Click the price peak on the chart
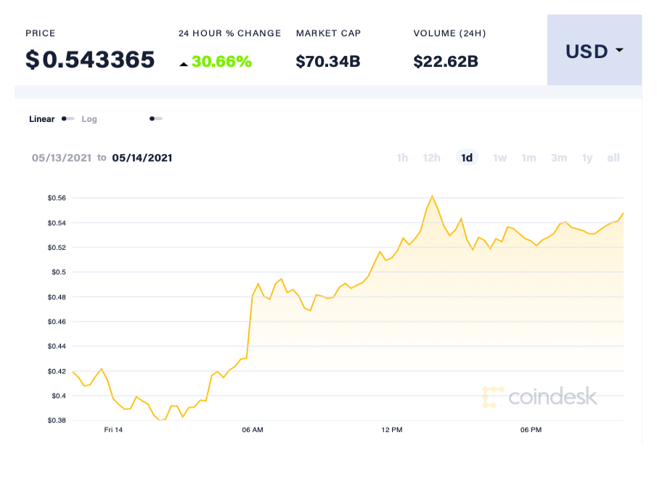657x488 pixels. pyautogui.click(x=433, y=196)
